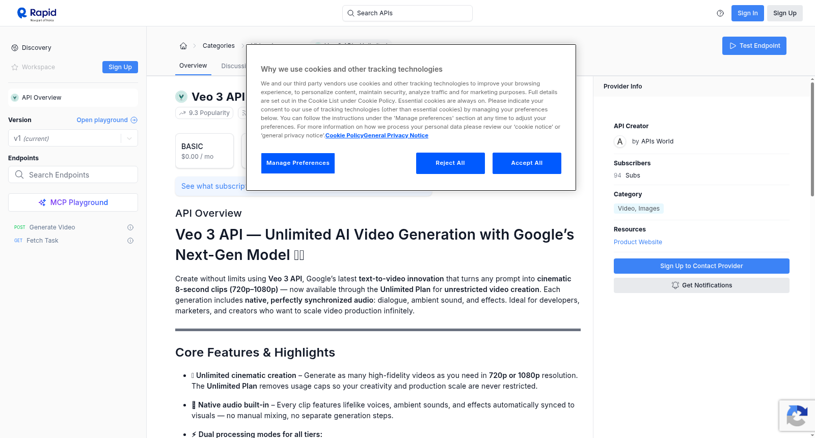Open Discovery in the sidebar
Screen dimensions: 815x438
click(32, 48)
